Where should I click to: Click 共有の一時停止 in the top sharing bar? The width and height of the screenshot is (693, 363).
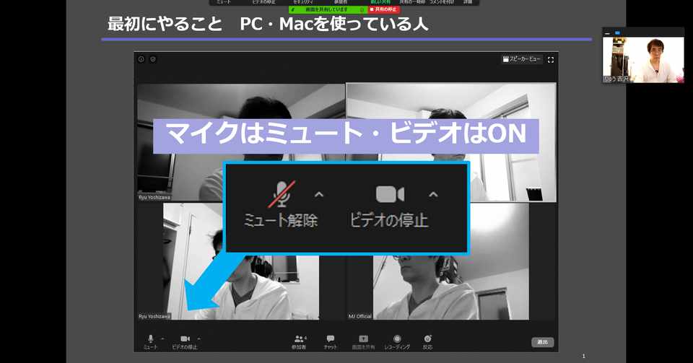[x=411, y=2]
